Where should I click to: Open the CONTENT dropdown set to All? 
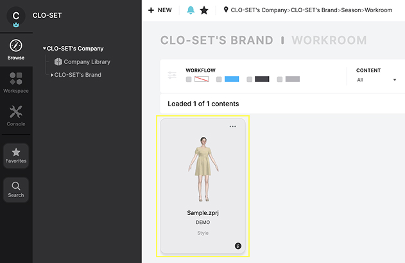377,80
